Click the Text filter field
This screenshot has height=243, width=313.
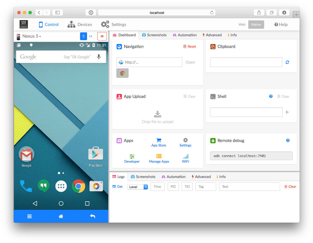pos(249,186)
